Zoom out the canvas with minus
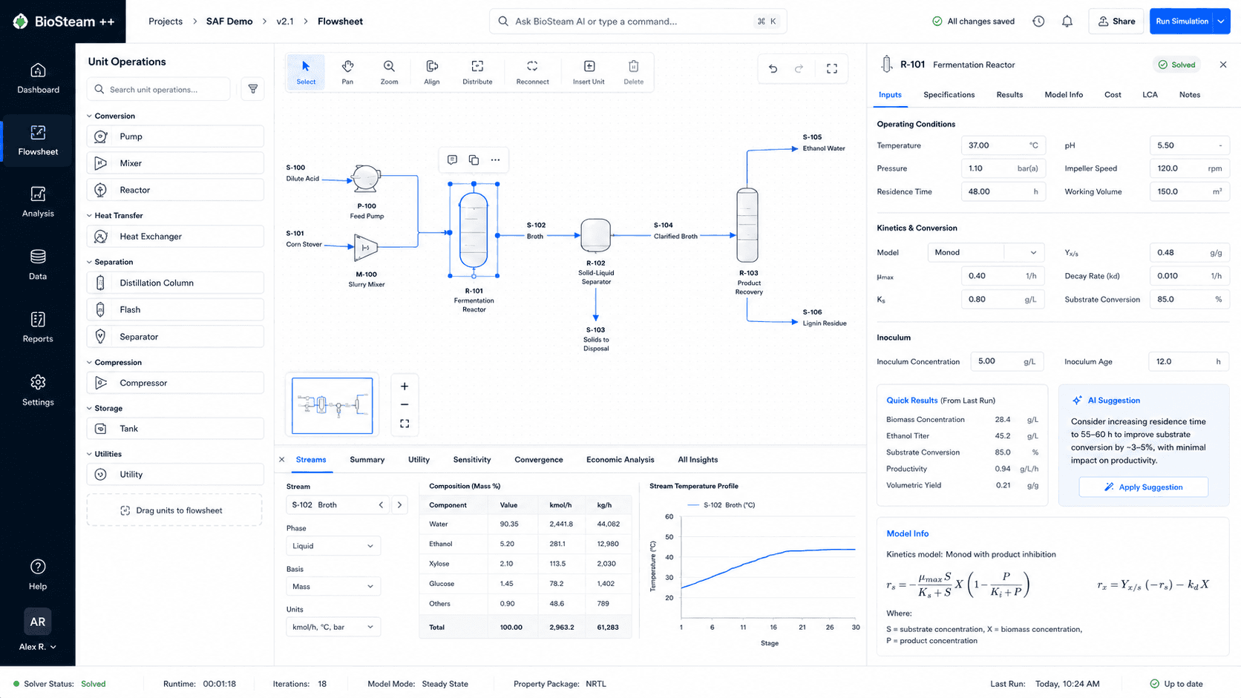This screenshot has width=1241, height=698. [x=405, y=405]
